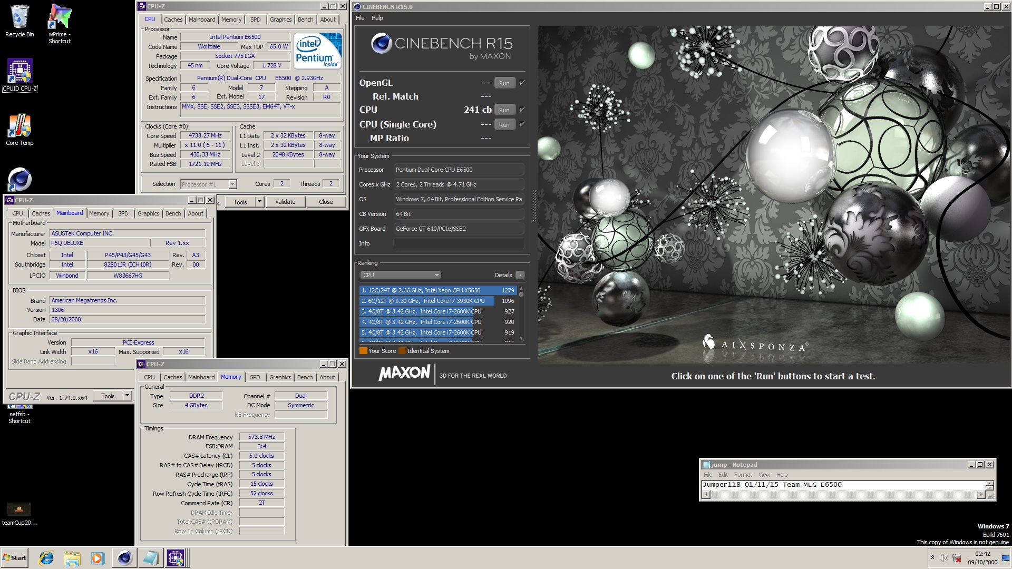Show hidden tray icons chevron
Screen dimensions: 1012x569
pyautogui.click(x=932, y=558)
